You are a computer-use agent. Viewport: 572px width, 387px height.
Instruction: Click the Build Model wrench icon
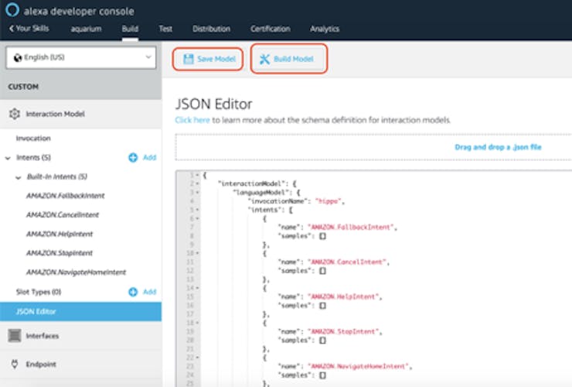tap(264, 59)
